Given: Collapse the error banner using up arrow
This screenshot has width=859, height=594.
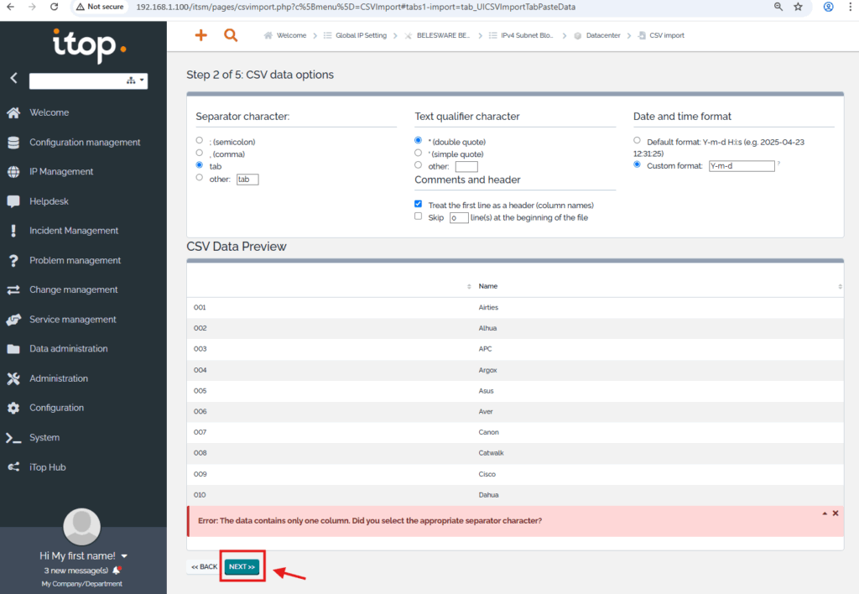Looking at the screenshot, I should [x=824, y=513].
